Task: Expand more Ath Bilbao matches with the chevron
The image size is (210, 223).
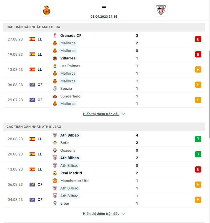Action: coord(123,214)
